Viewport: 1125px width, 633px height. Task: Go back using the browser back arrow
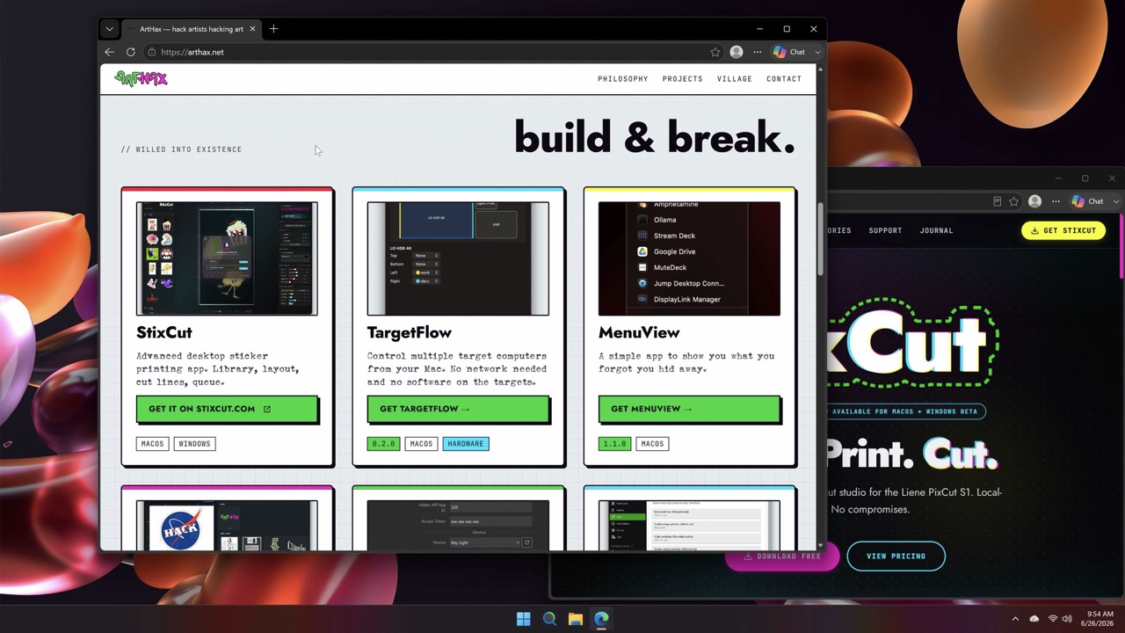pos(110,52)
